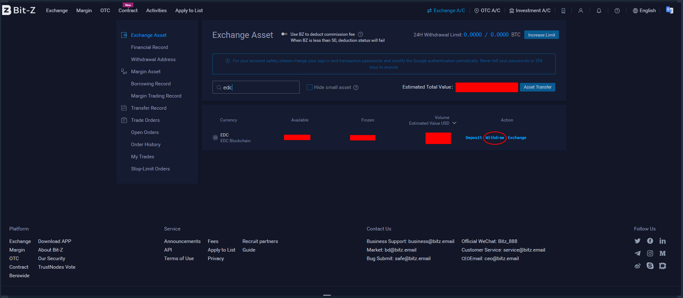
Task: Click the search magnifier icon in asset search
Action: point(219,88)
